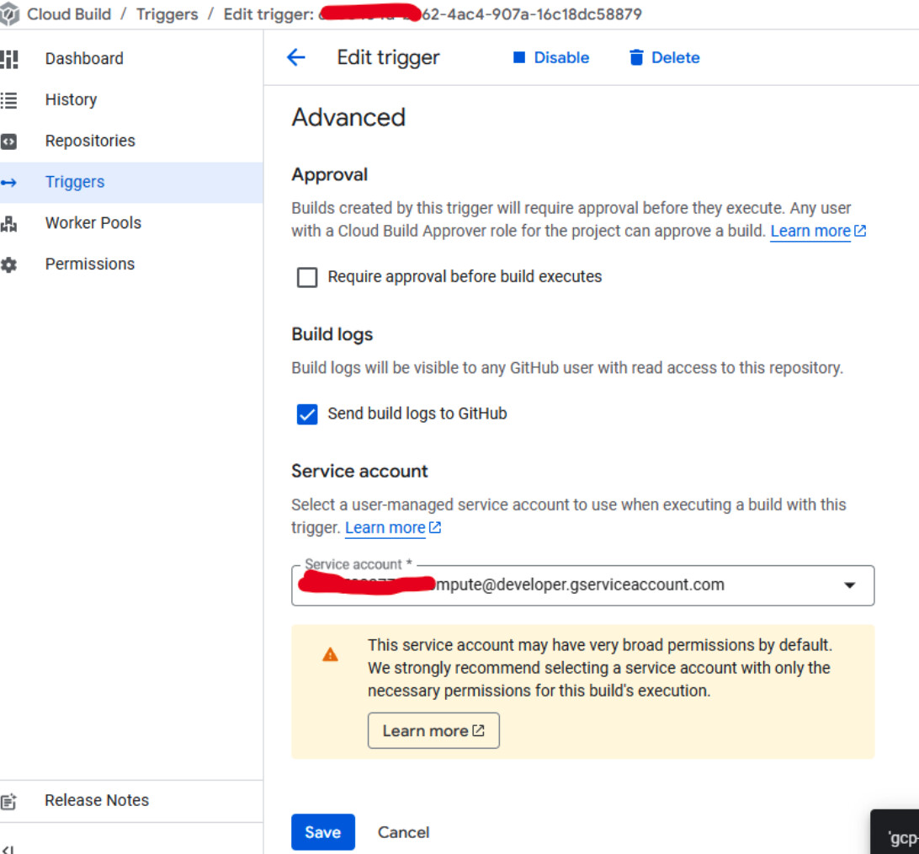The width and height of the screenshot is (919, 854).
Task: Open Learn more link under Approval
Action: 811,231
